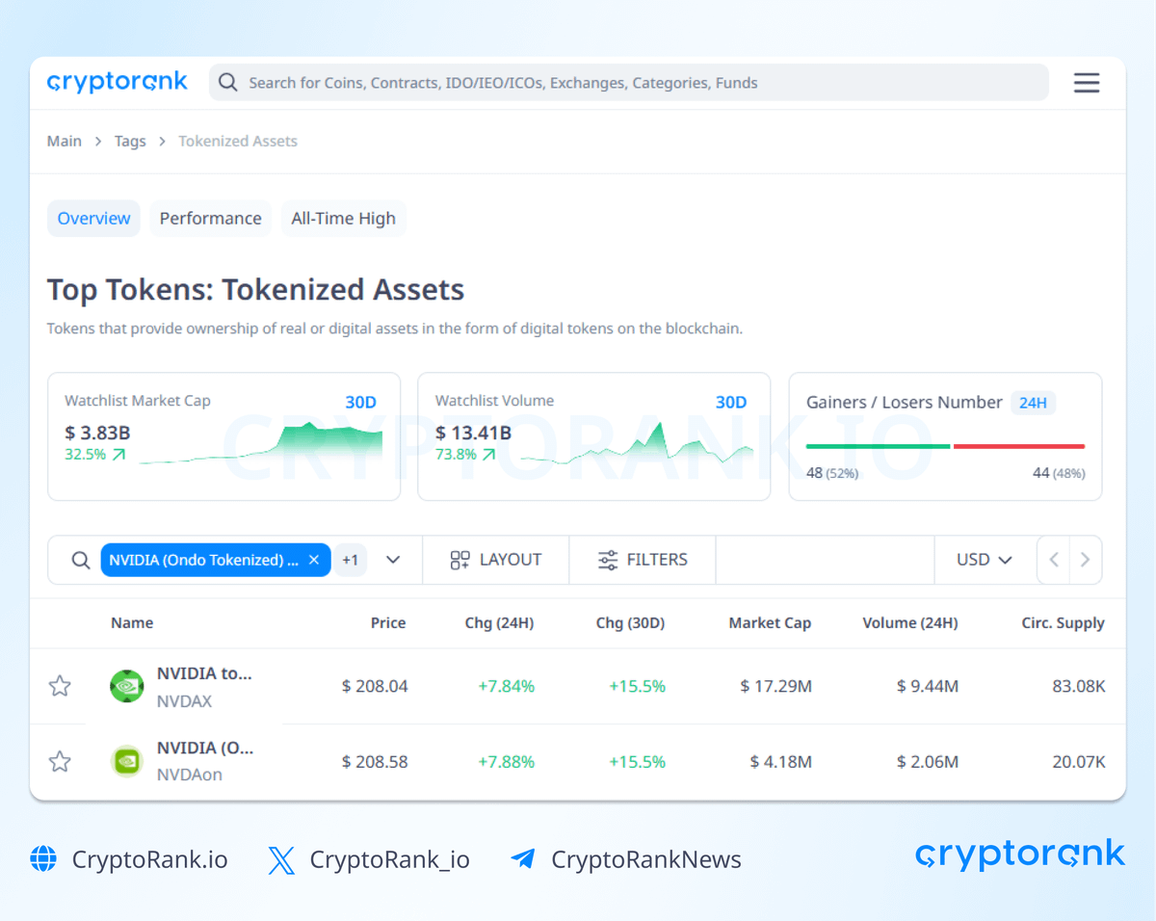Click the Telegram icon for CryptoRankNews
Viewport: 1156px width, 921px height.
point(523,859)
